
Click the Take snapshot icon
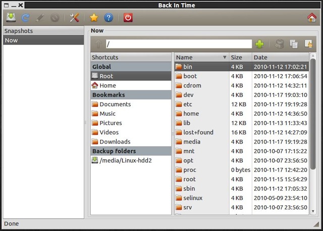coord(11,17)
